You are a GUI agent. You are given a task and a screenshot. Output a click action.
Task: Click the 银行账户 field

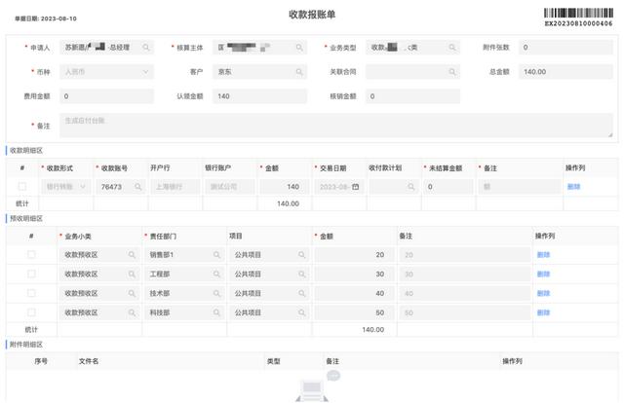click(230, 186)
